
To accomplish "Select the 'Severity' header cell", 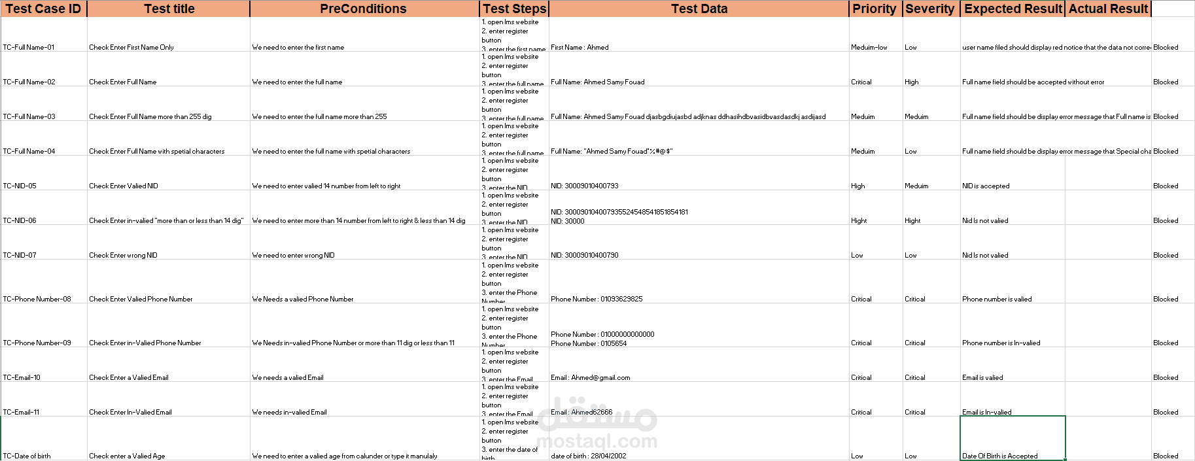I will point(931,9).
